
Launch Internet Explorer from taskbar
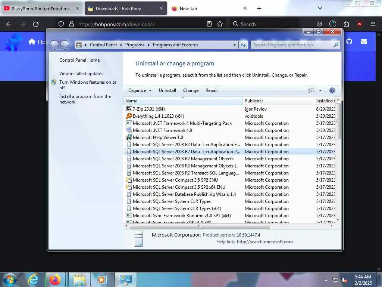pos(33,280)
